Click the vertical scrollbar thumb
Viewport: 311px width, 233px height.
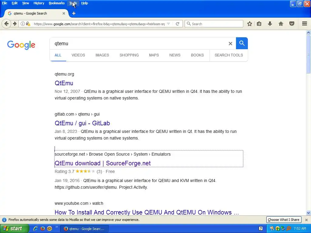pyautogui.click(x=308, y=55)
